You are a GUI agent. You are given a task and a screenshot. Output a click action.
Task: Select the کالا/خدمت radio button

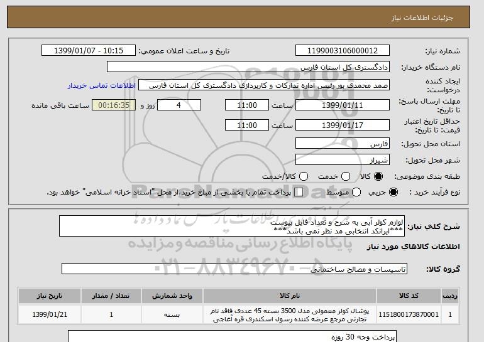point(304,176)
